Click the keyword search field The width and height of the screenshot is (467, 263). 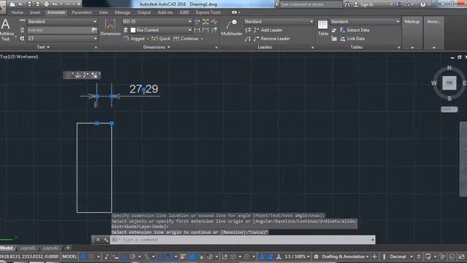pos(311,4)
